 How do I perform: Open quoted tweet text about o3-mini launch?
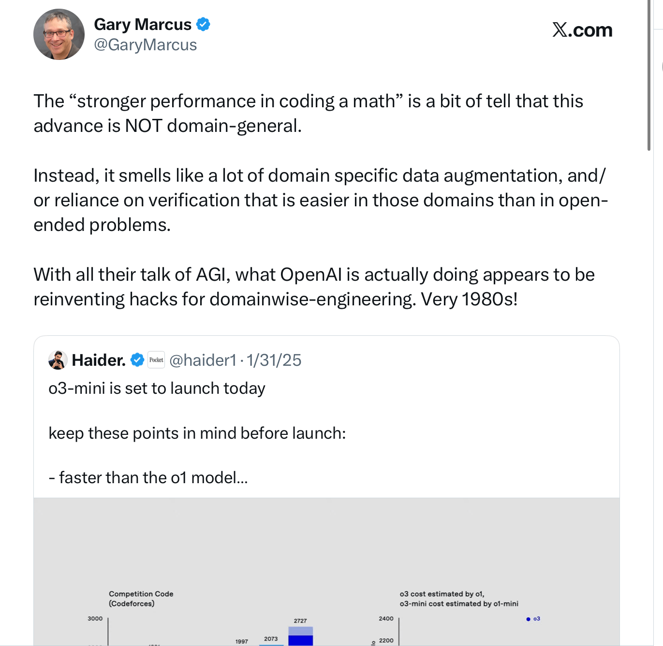pos(197,433)
